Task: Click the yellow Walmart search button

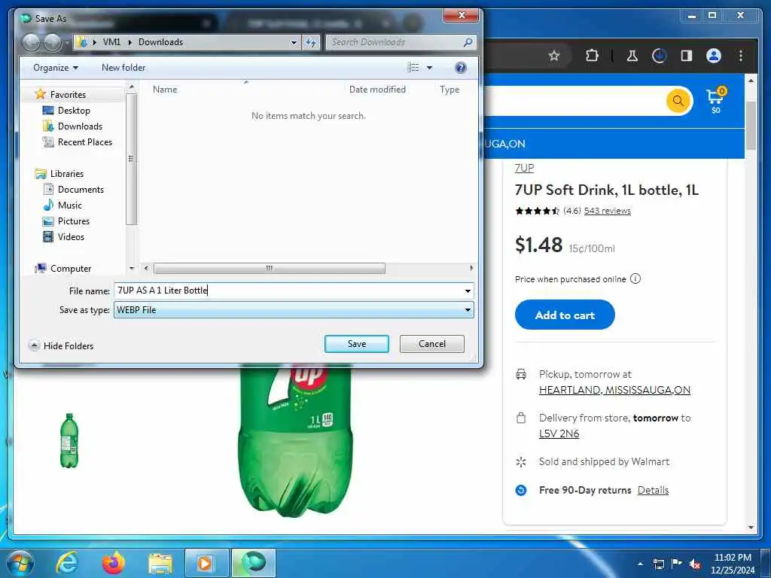Action: [x=678, y=101]
